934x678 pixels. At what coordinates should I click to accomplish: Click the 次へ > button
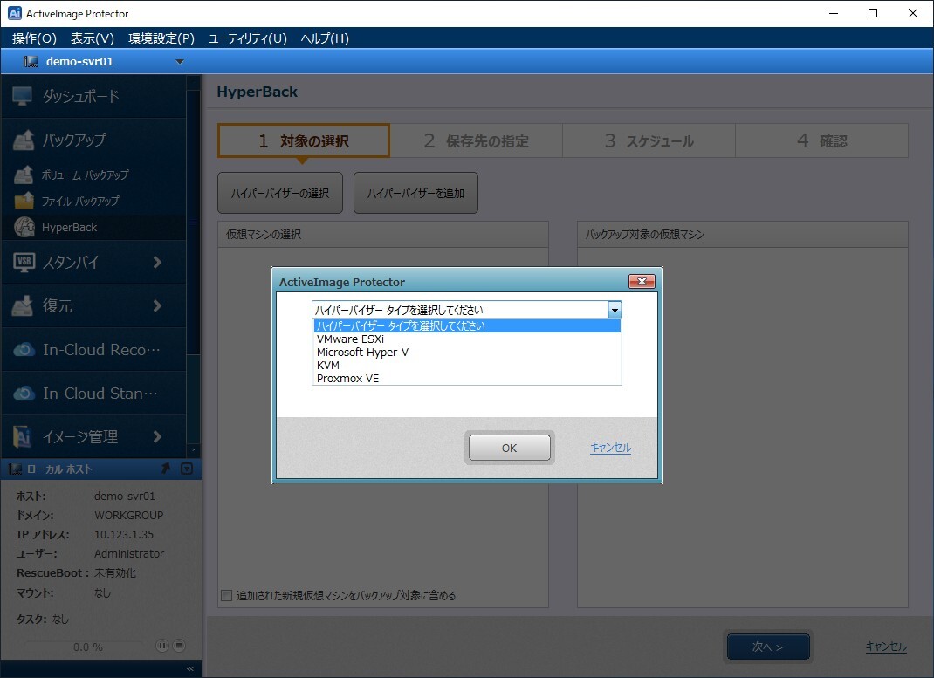click(x=768, y=647)
